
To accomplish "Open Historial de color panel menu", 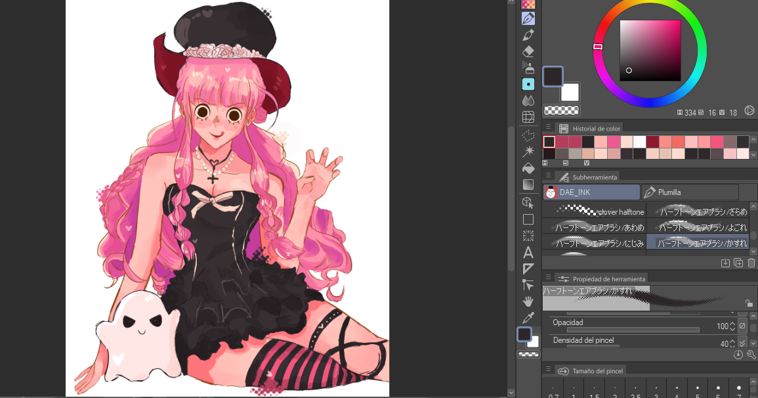I will [548, 127].
